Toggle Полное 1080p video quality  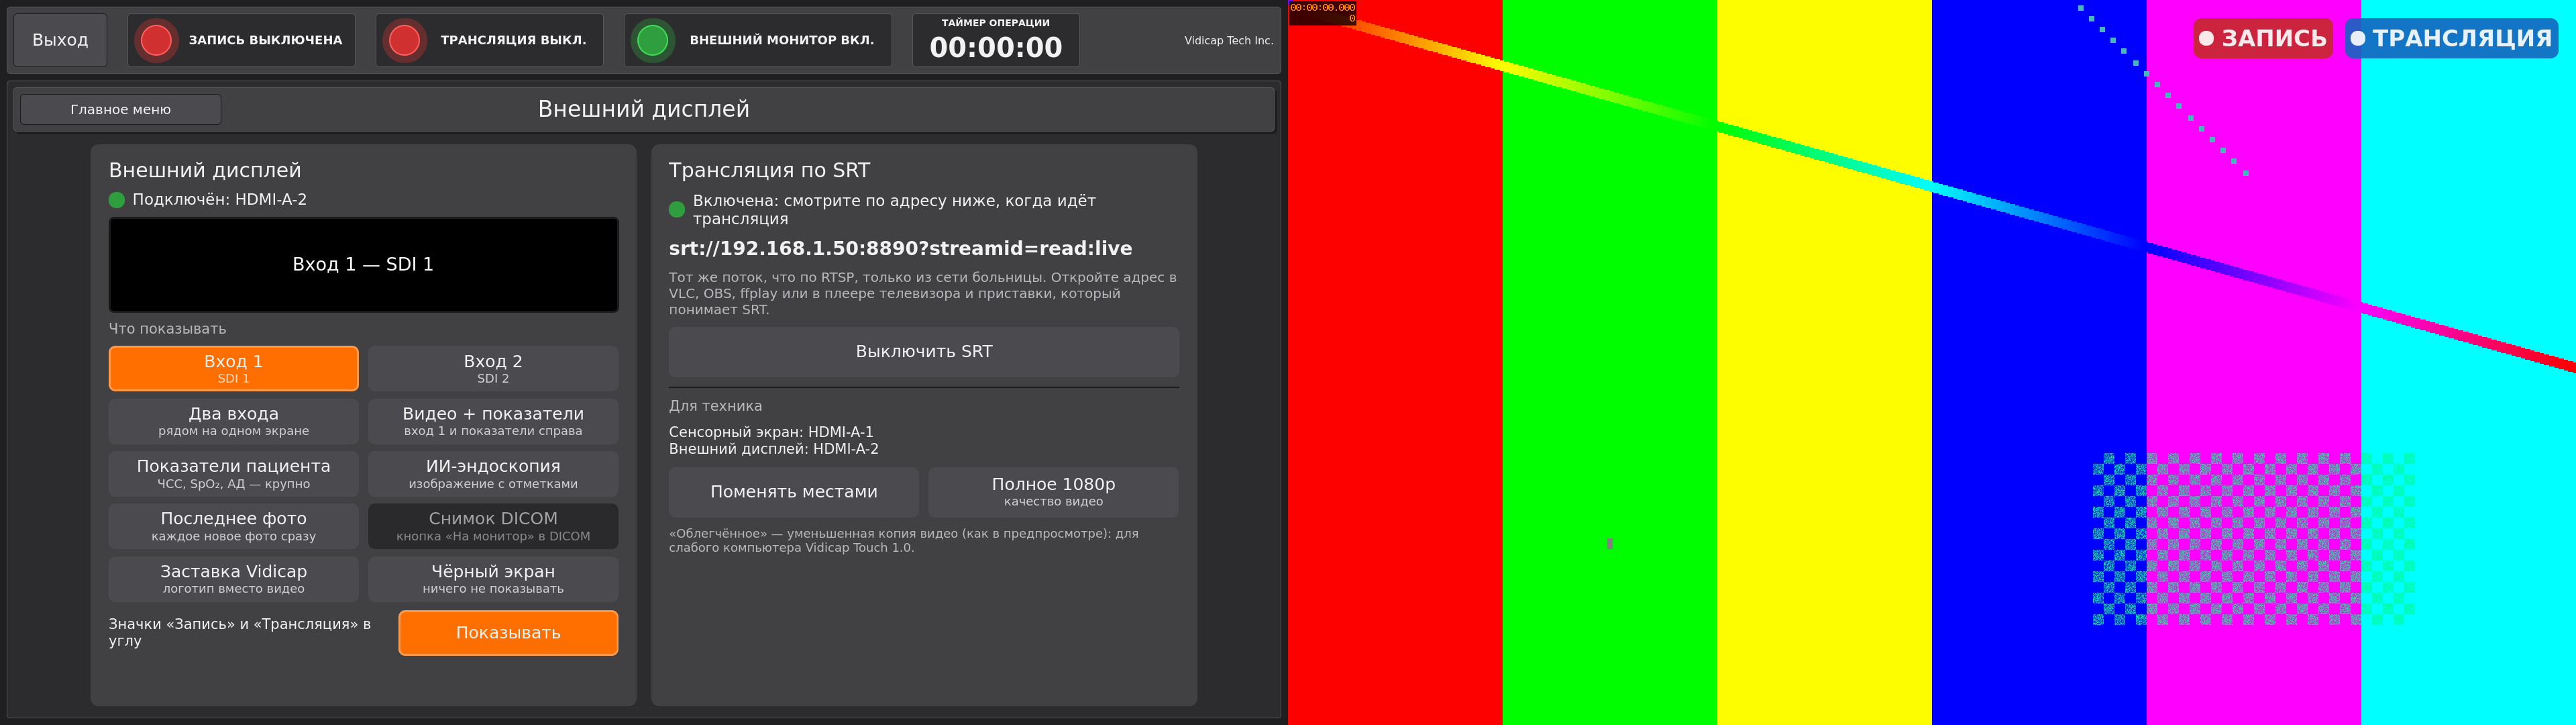pyautogui.click(x=1053, y=491)
